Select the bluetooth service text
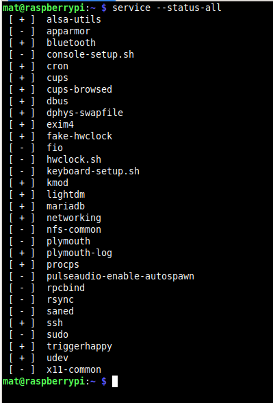The image size is (273, 403). 71,43
